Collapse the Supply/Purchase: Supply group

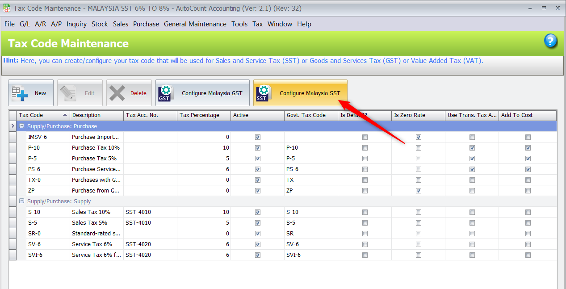pos(22,201)
